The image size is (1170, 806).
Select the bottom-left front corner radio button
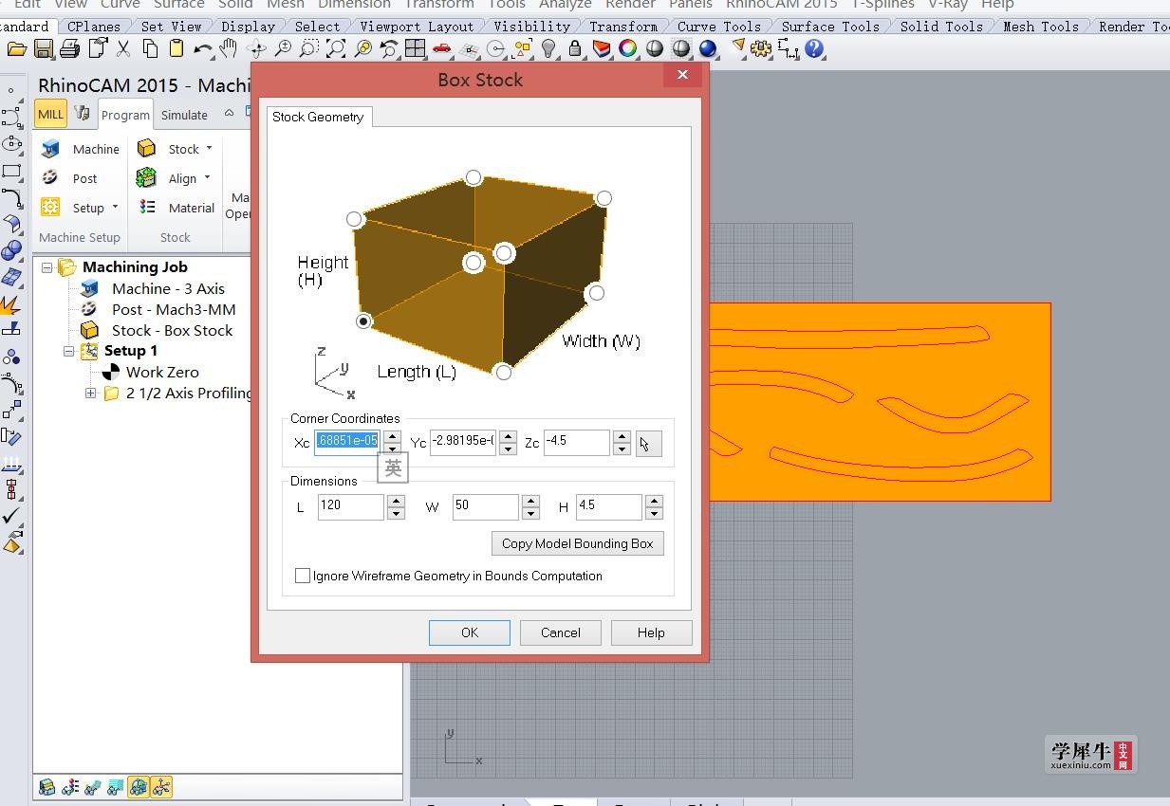tap(364, 321)
